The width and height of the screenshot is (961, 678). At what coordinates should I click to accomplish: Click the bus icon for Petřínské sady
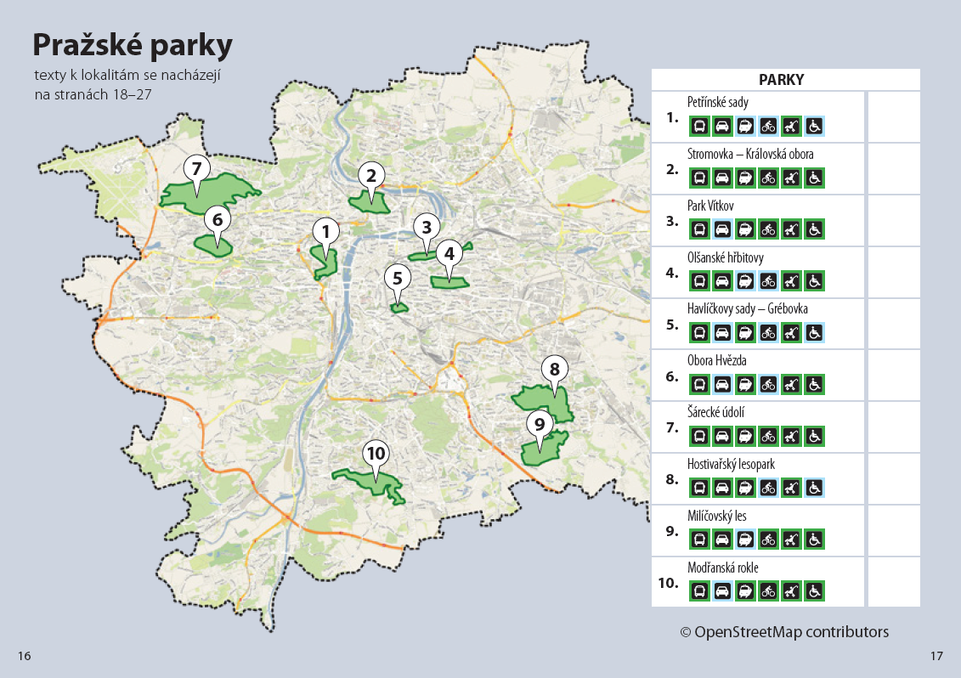(x=699, y=127)
